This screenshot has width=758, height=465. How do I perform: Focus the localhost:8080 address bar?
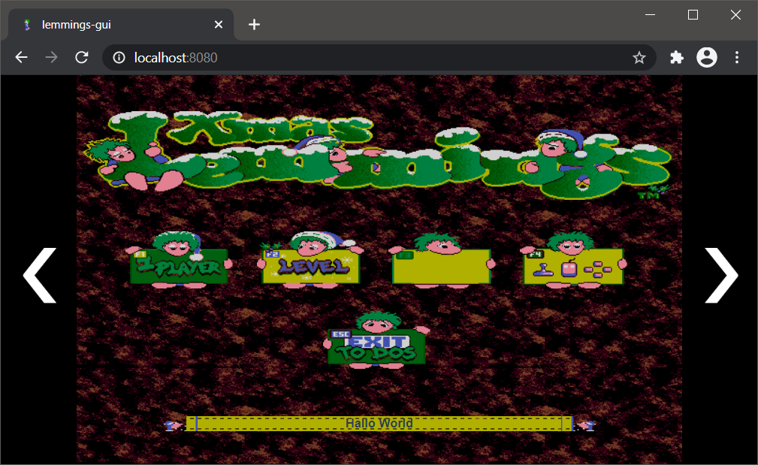coord(379,58)
